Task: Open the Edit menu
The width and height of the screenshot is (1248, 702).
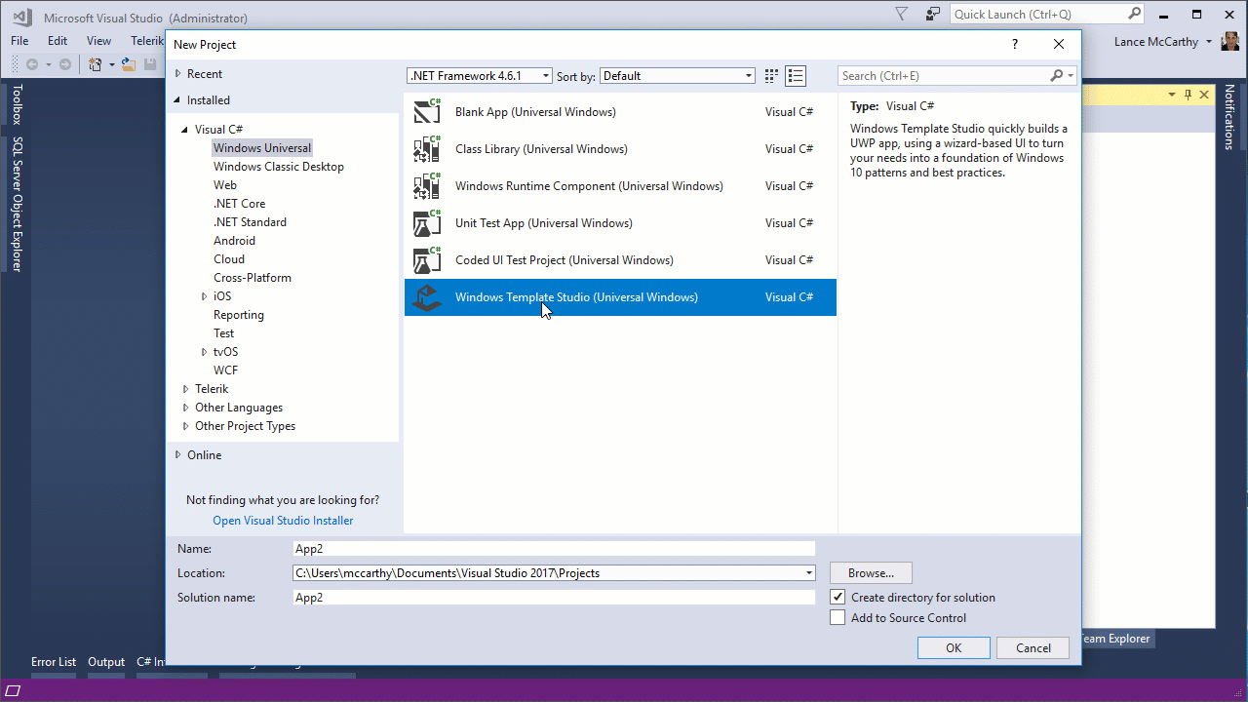Action: 58,41
